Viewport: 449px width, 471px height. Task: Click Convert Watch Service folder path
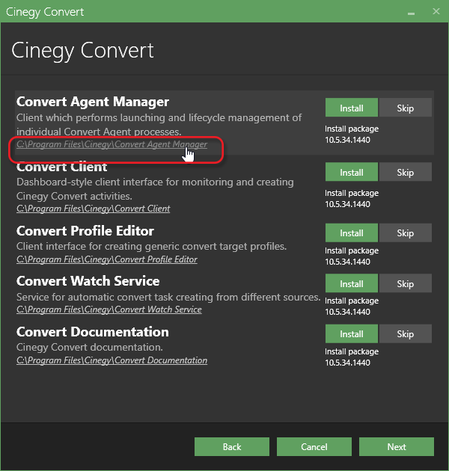(x=109, y=310)
